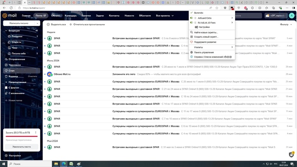Toggle the RU AdList JS Fixes switch
Viewport: 297px width, 167px height.
(191, 23)
